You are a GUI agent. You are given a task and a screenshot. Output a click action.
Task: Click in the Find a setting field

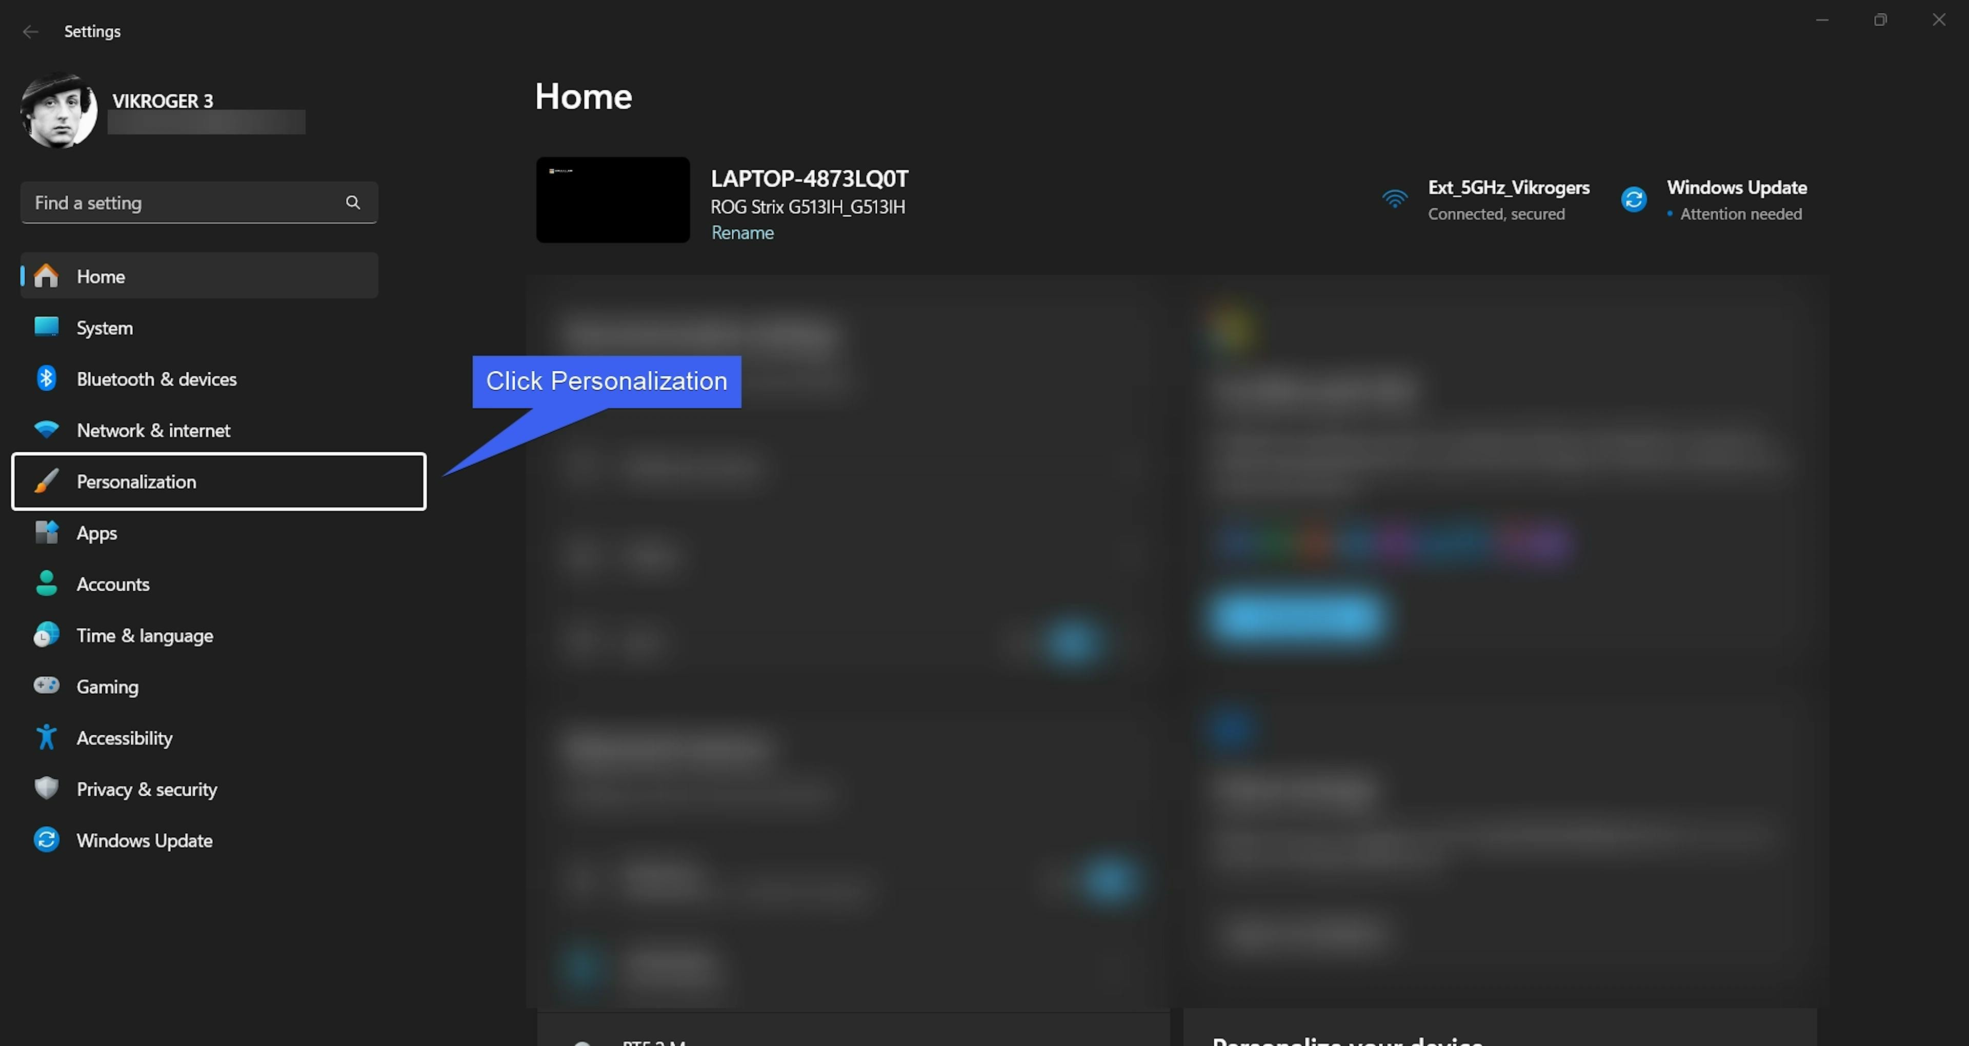click(184, 203)
